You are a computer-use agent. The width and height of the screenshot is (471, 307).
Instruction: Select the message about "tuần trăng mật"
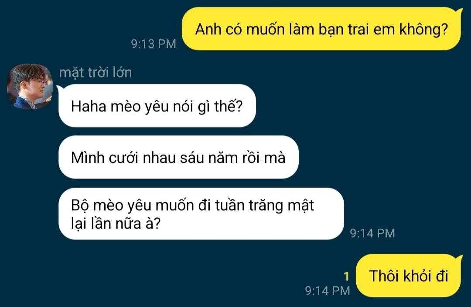201,214
